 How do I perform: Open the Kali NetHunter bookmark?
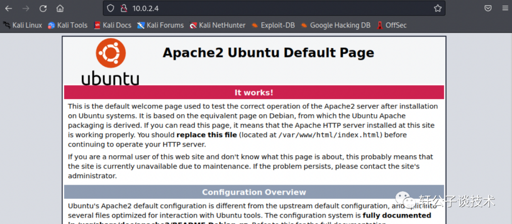tap(218, 25)
